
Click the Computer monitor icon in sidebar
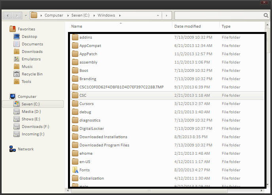click(13, 96)
